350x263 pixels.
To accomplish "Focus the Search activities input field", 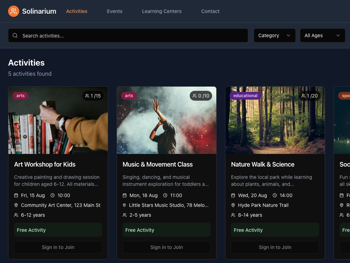I will point(128,35).
